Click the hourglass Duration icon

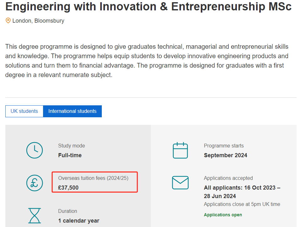pyautogui.click(x=35, y=216)
